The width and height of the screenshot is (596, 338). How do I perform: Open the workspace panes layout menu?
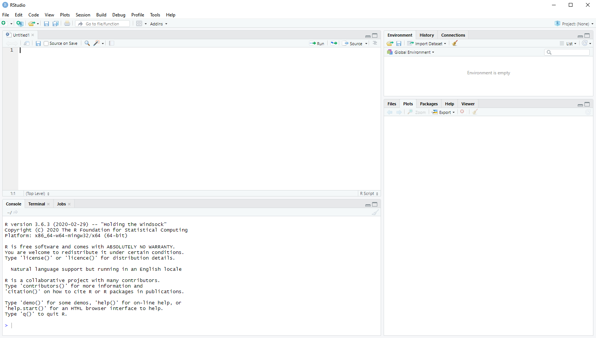pos(141,24)
